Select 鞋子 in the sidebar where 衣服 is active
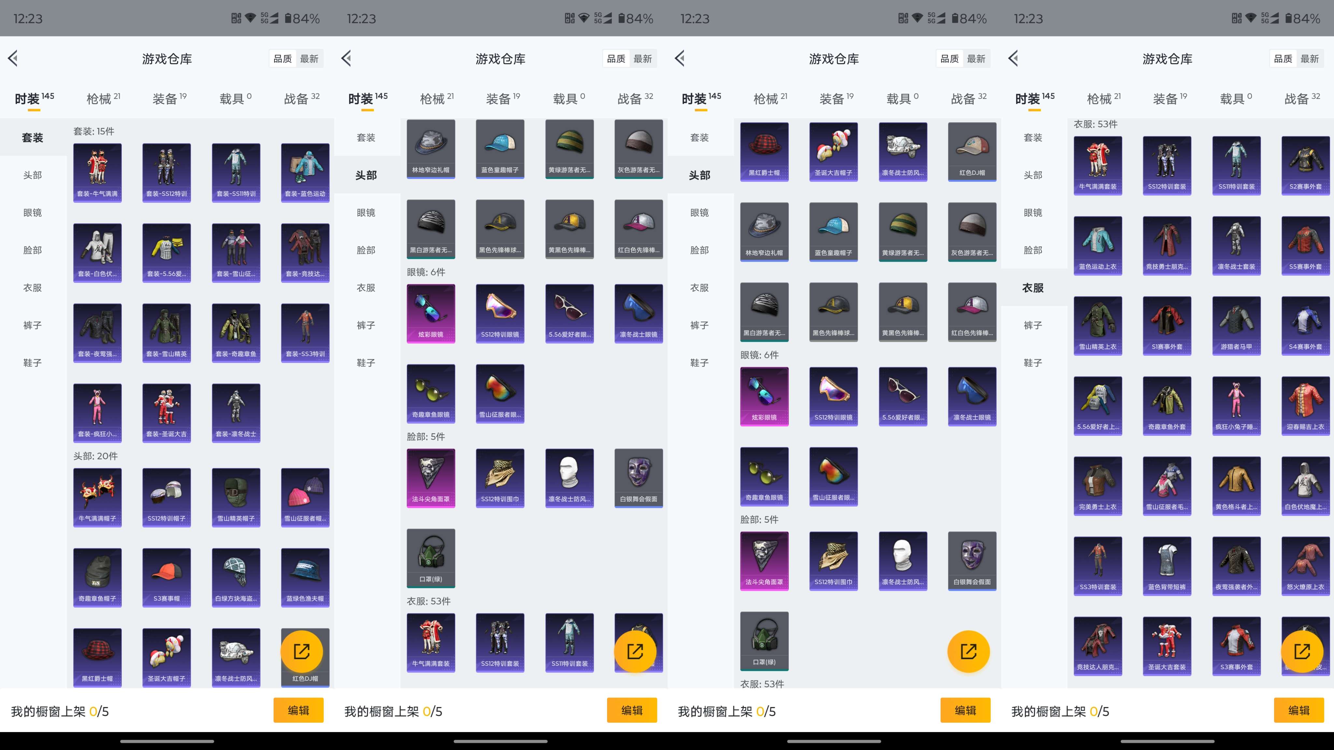 click(x=1033, y=363)
